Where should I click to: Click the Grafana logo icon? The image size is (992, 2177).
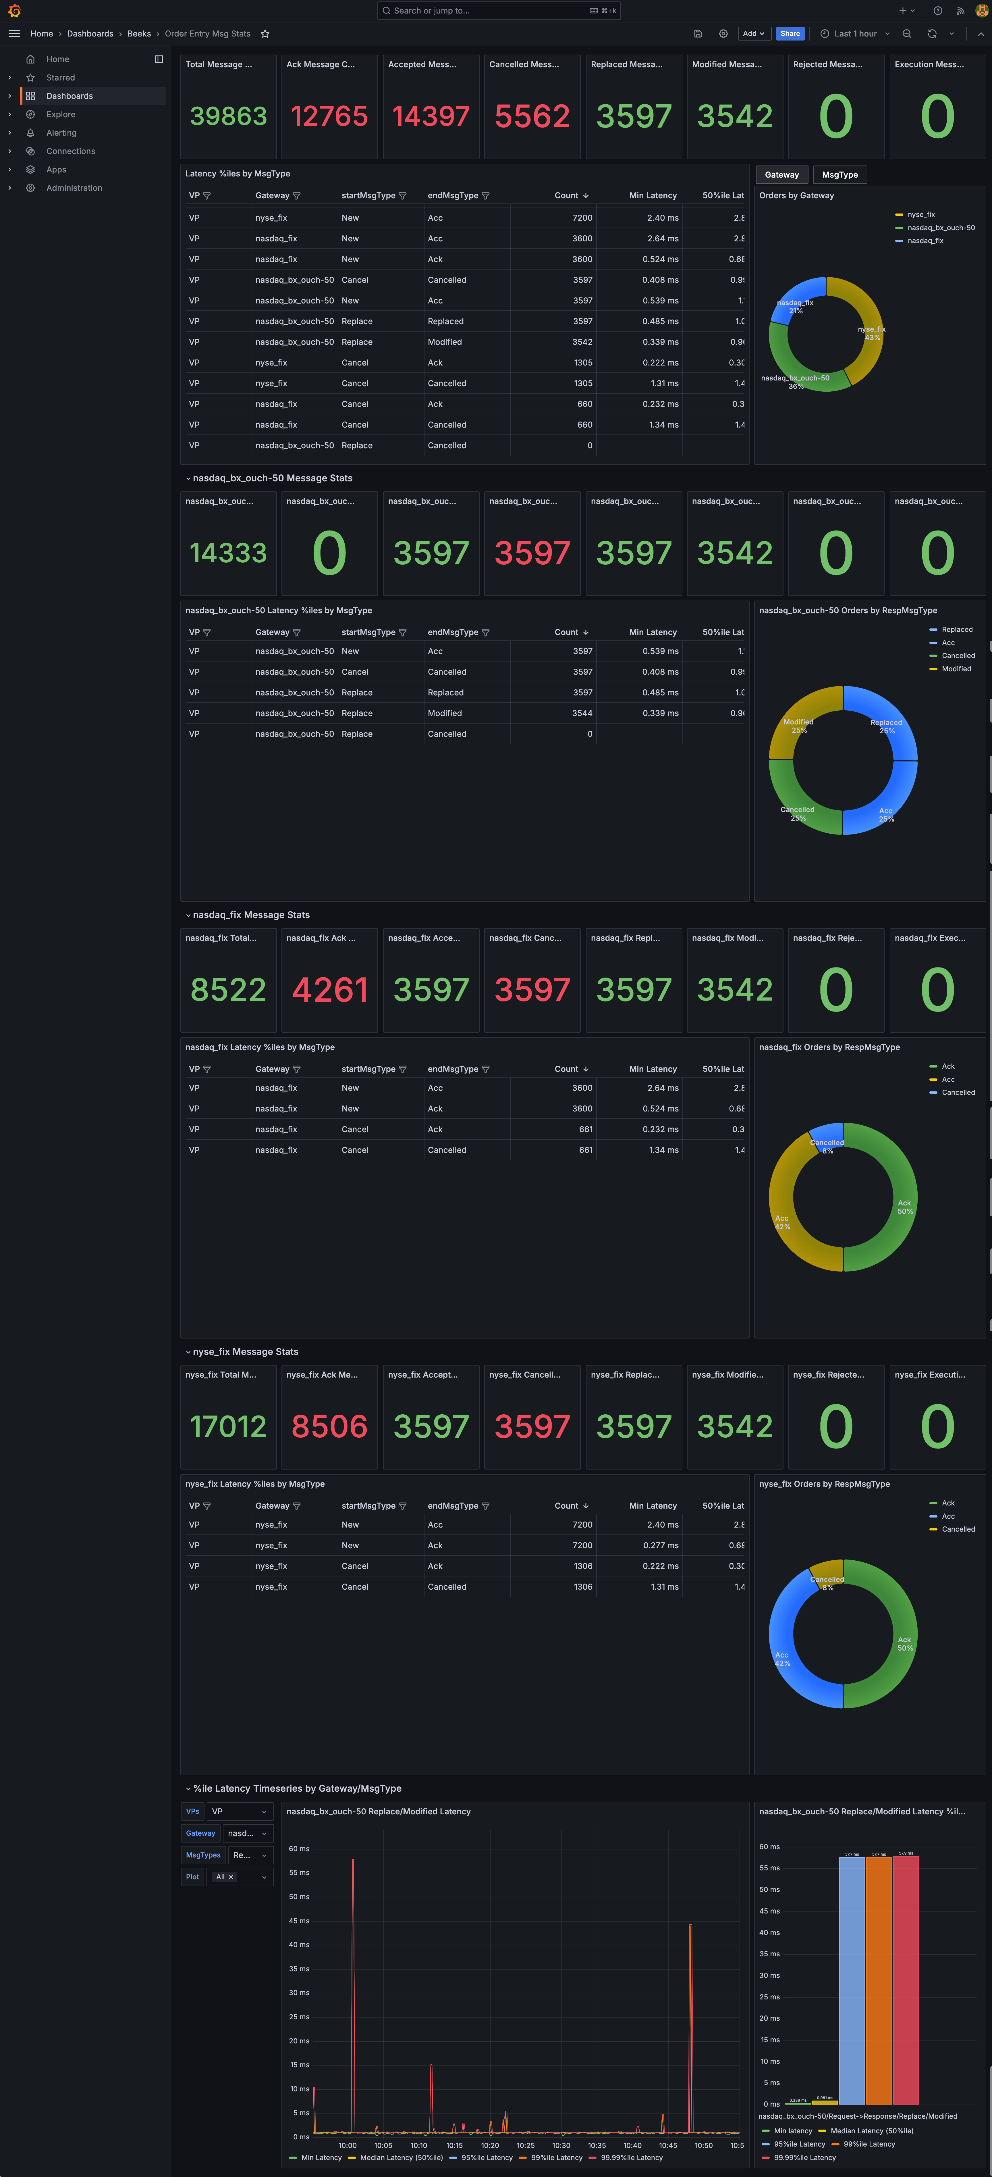point(14,11)
